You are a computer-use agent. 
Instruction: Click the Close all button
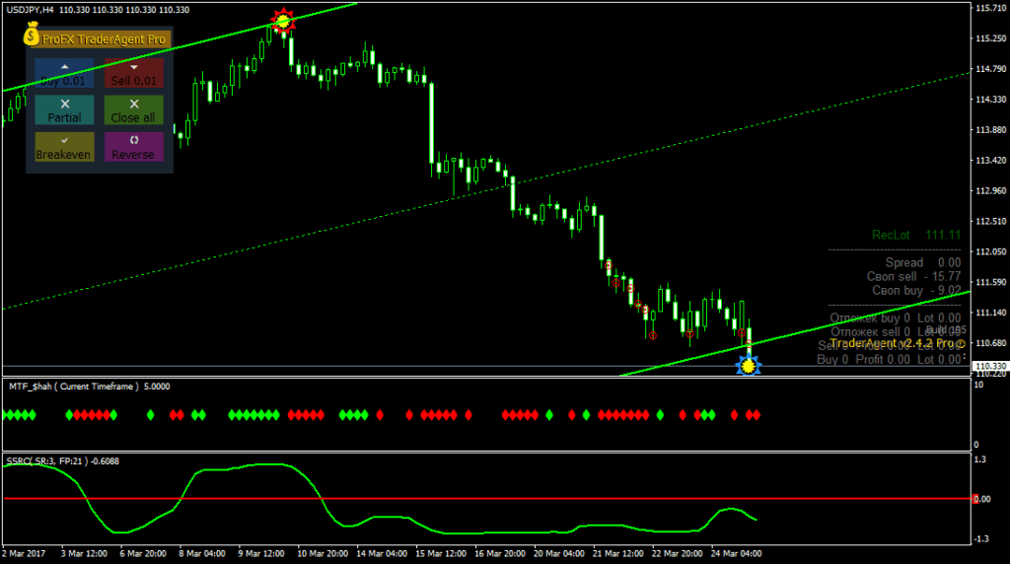(x=133, y=110)
